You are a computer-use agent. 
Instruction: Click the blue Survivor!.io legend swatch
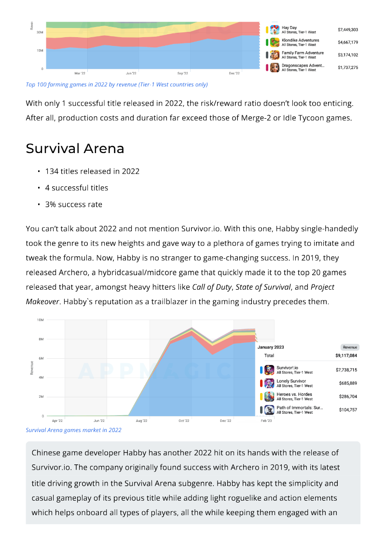262,370
